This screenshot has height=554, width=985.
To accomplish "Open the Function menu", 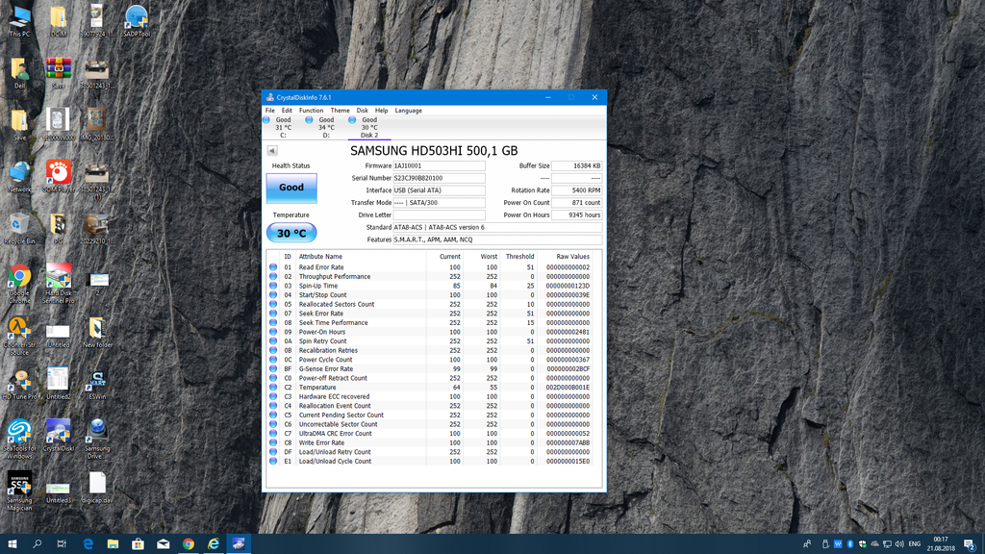I will point(311,111).
